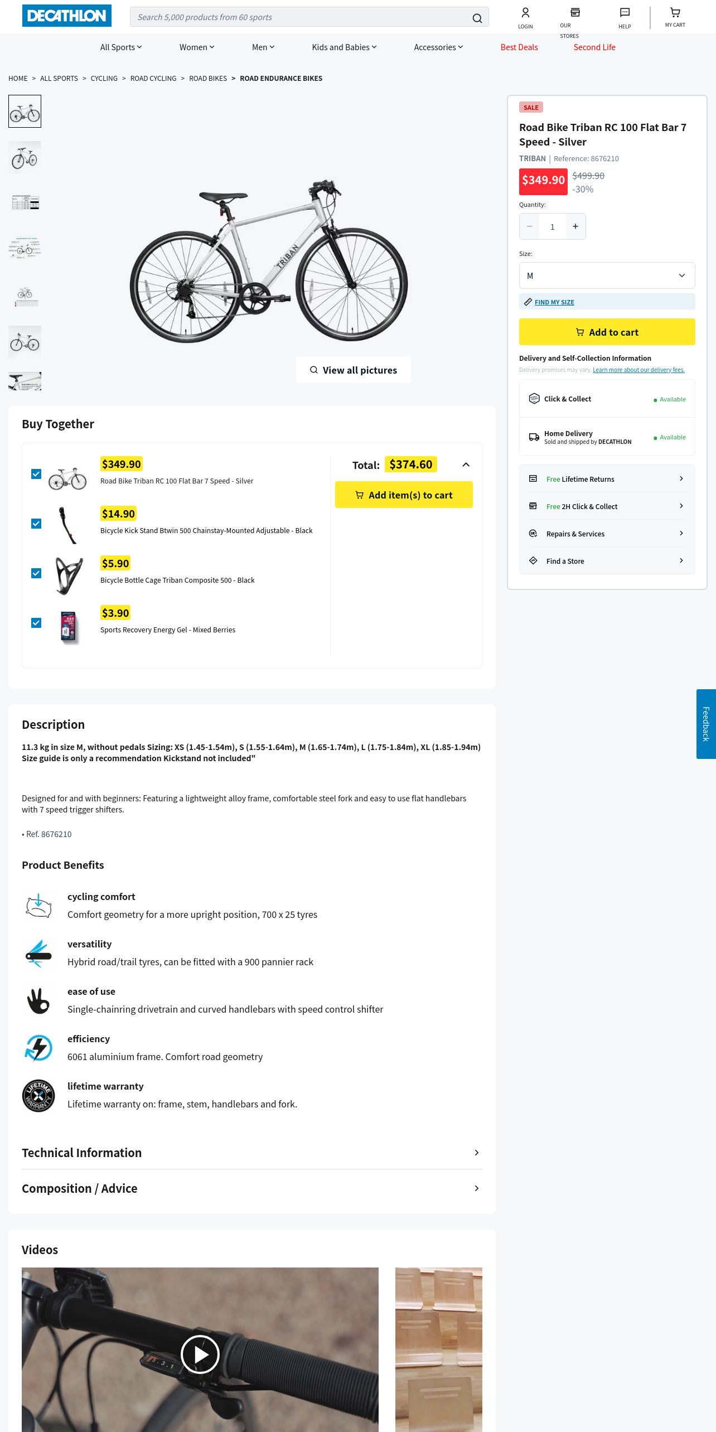The width and height of the screenshot is (716, 1432).
Task: Click the Find a Store icon
Action: coord(533,560)
